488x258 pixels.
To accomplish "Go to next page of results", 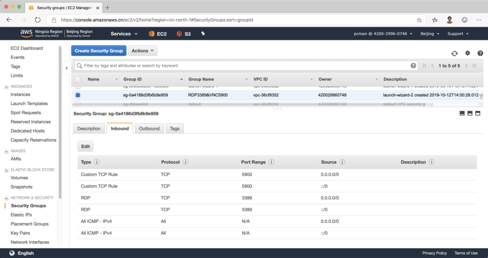I will point(467,65).
